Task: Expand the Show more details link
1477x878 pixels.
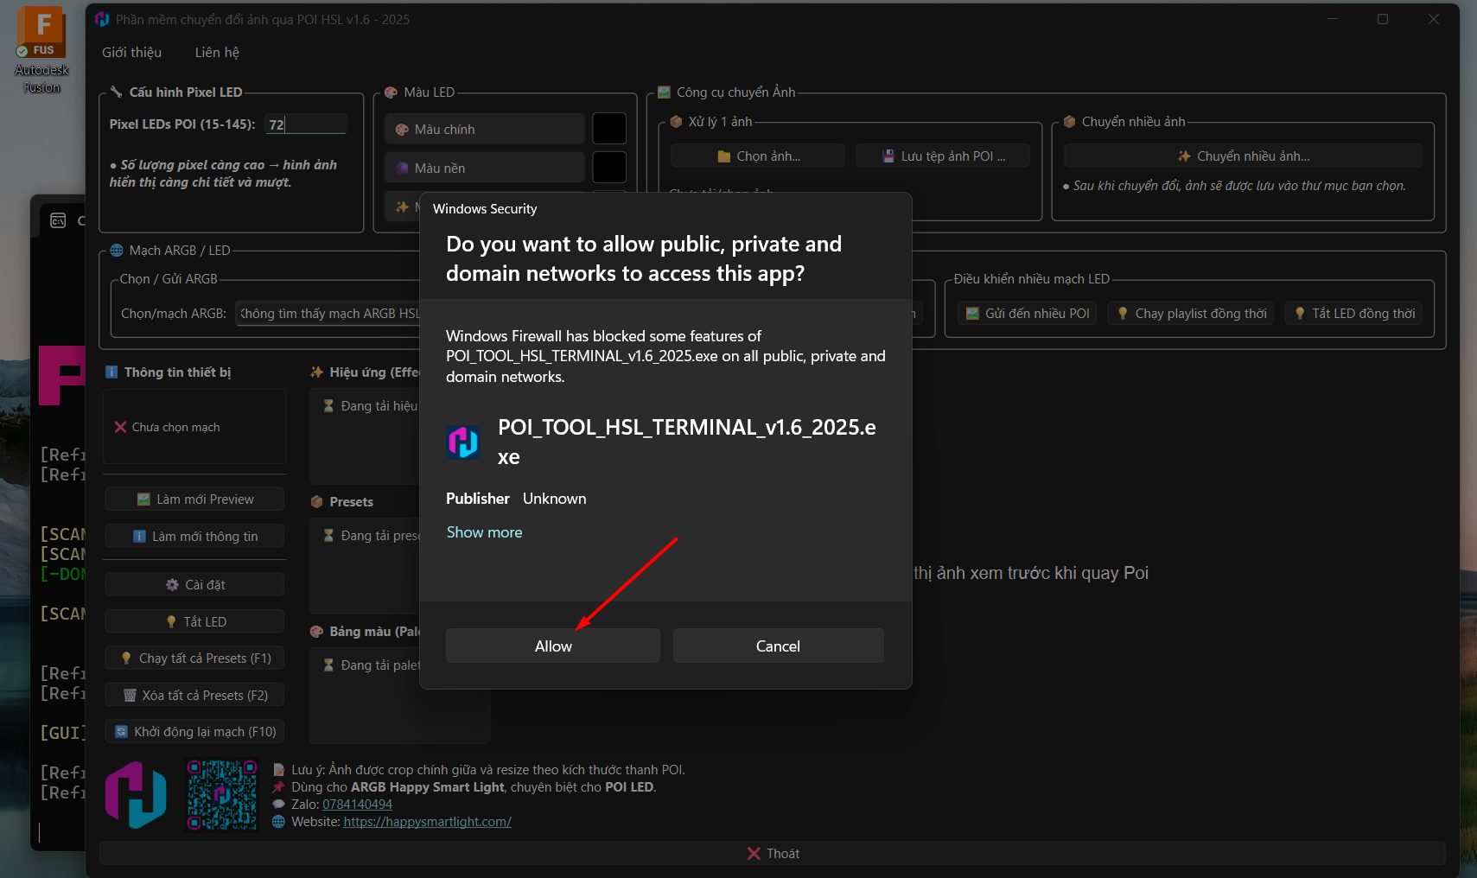Action: pyautogui.click(x=484, y=532)
